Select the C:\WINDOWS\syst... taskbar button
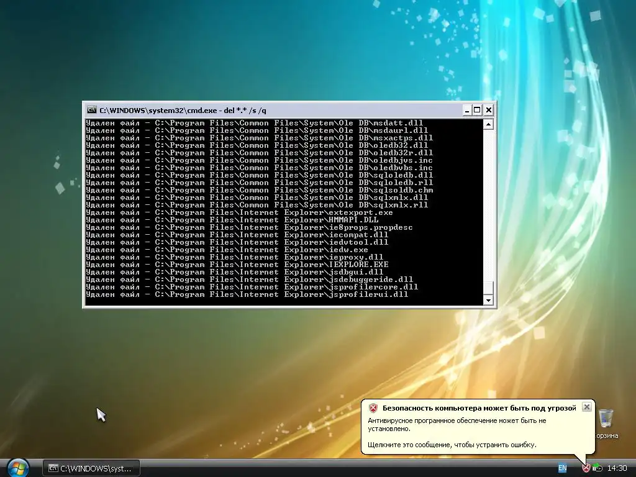Viewport: 636px width, 477px height. tap(91, 468)
